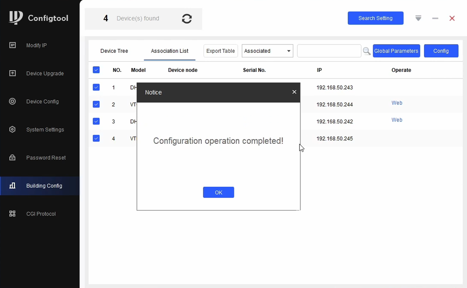Click into the search text field
The width and height of the screenshot is (467, 288).
329,51
